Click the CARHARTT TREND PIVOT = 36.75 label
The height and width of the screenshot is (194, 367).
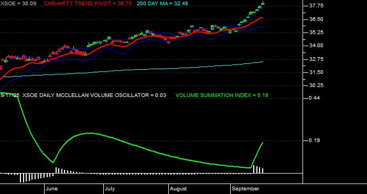pos(88,4)
